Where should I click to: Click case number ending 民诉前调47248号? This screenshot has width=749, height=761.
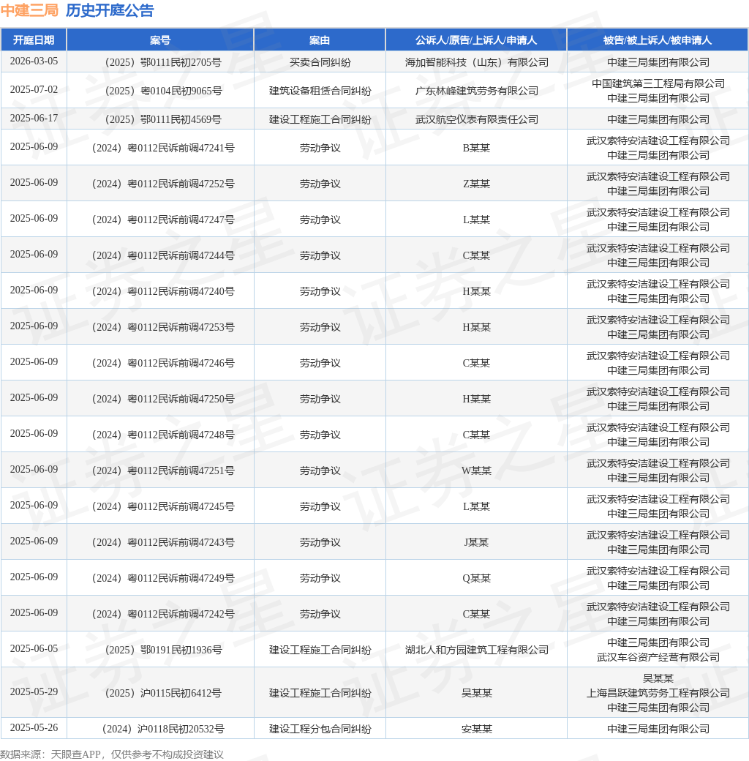tap(163, 435)
